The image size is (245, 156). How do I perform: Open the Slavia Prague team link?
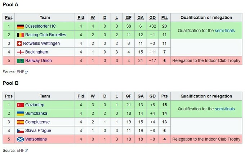(x=38, y=131)
